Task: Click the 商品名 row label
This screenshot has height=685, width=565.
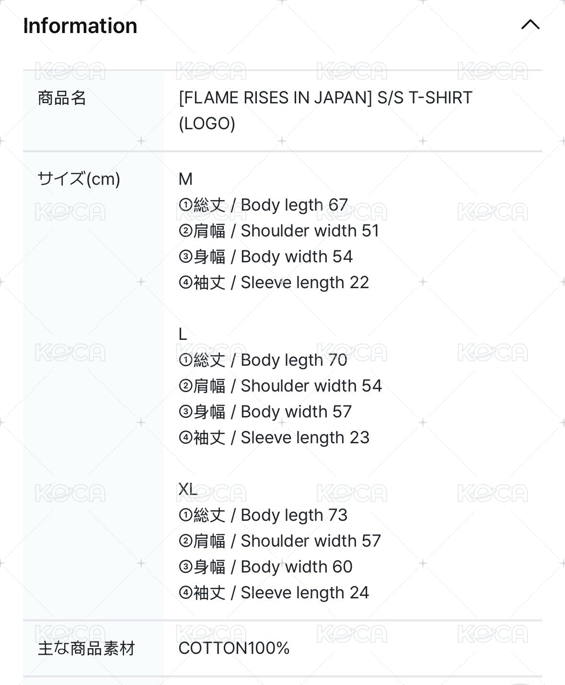Action: 60,98
